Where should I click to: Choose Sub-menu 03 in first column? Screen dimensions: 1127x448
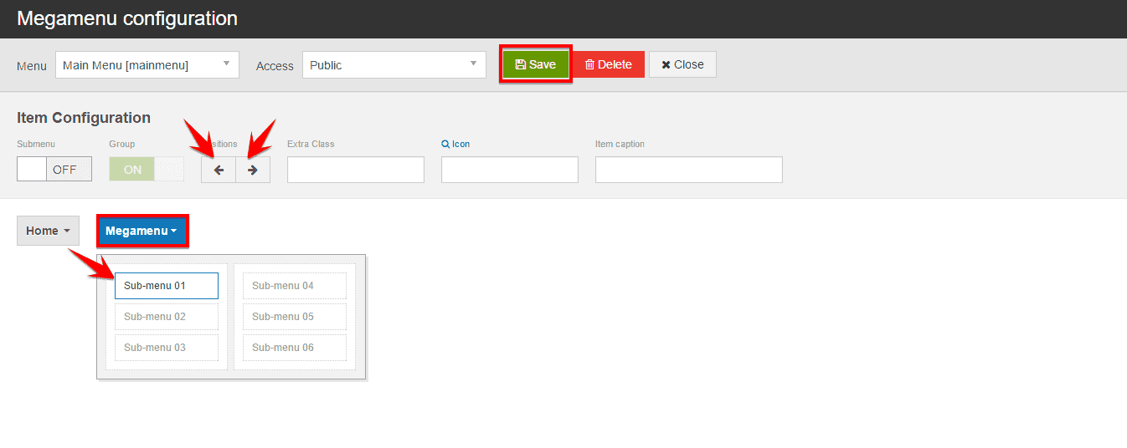167,348
